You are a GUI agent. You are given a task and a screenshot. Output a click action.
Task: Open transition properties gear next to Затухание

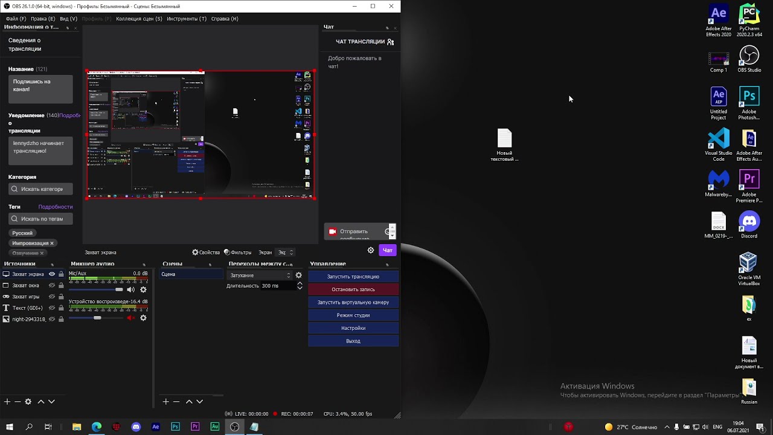[x=298, y=275]
